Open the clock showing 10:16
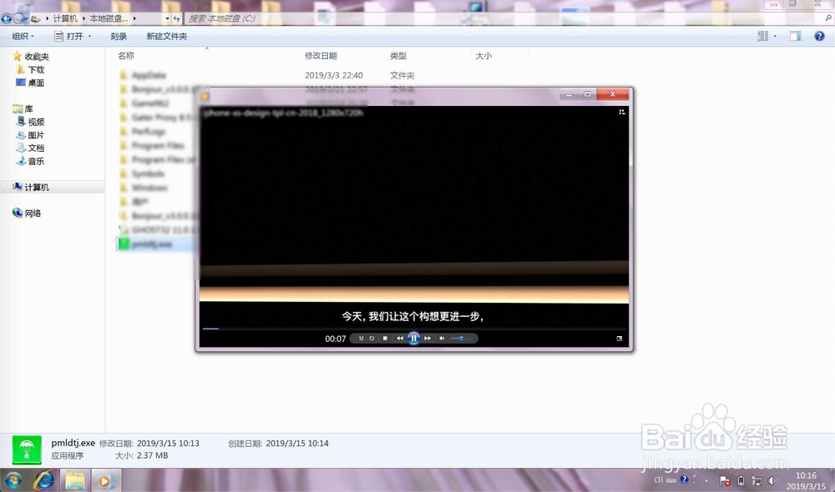Image resolution: width=835 pixels, height=492 pixels. (x=806, y=481)
